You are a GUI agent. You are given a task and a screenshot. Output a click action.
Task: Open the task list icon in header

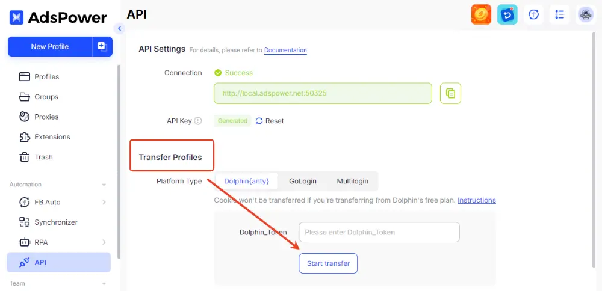point(559,14)
